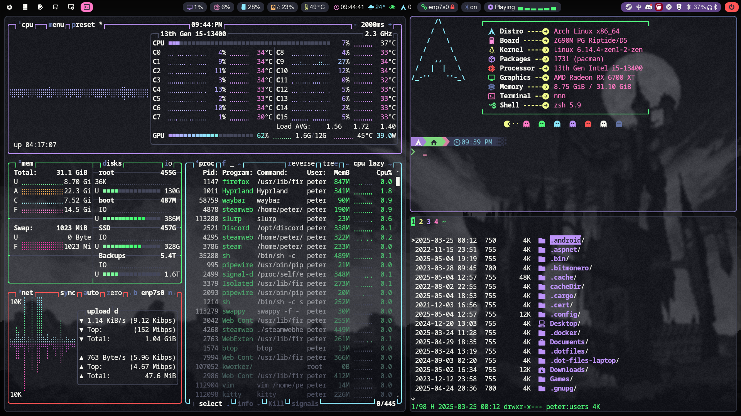The width and height of the screenshot is (741, 416).
Task: Click the home icon in the shell prompt
Action: point(434,143)
